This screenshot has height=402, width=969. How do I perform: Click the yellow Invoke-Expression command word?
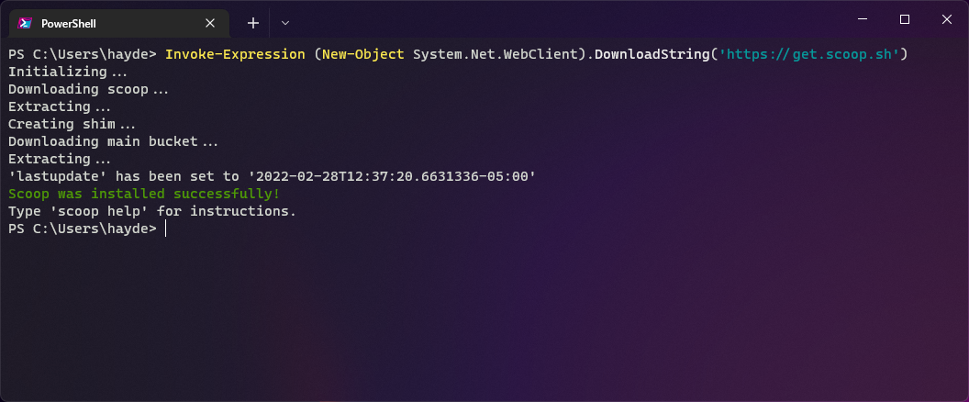pos(235,54)
